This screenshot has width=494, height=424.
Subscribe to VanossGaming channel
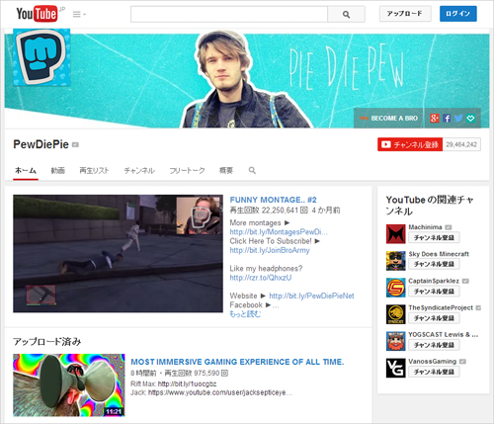434,372
